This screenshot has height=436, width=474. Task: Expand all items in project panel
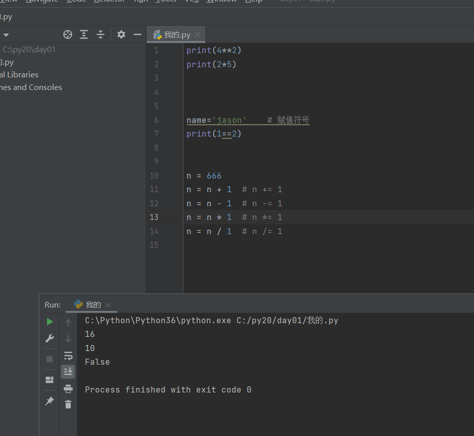point(84,34)
